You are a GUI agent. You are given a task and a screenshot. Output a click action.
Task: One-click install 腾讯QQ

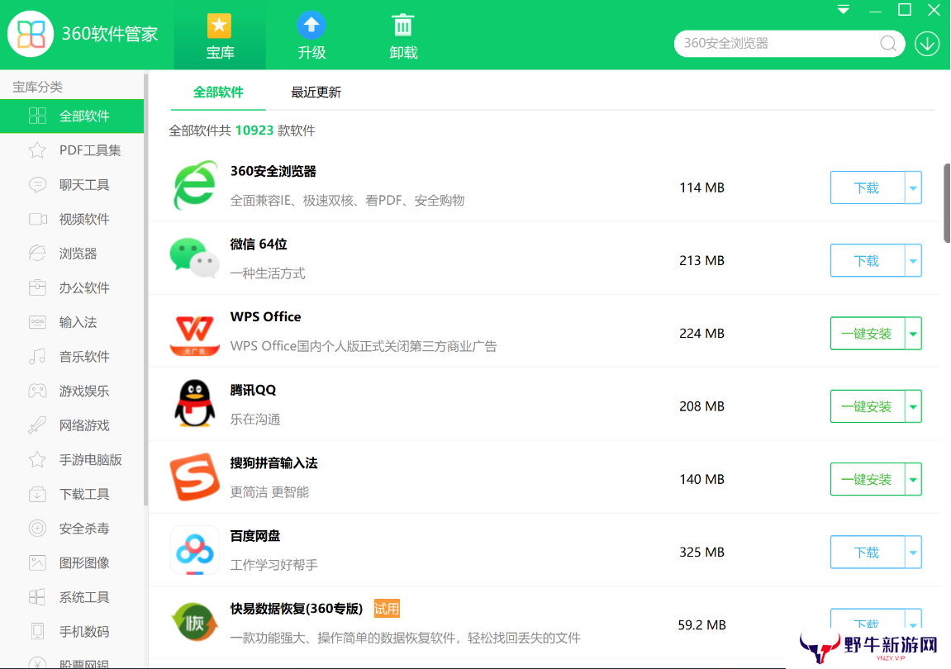(867, 406)
